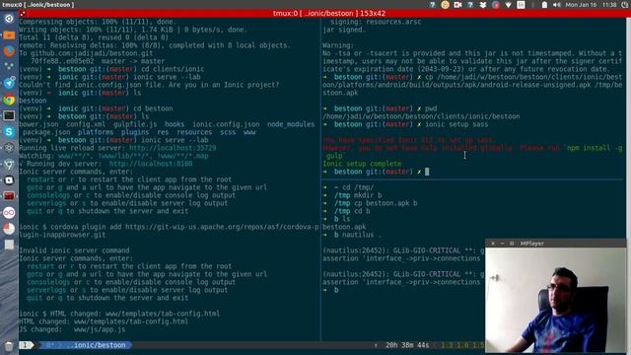Viewport: 631px width, 355px height.
Task: Click 'Invalid ionic server command' line
Action: click(74, 250)
